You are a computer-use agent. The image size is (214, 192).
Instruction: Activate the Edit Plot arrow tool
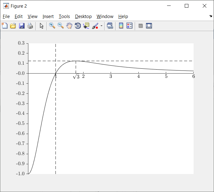click(x=41, y=26)
